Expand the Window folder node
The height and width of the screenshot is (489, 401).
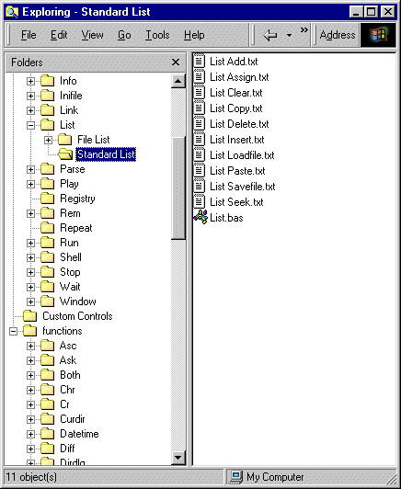(30, 301)
